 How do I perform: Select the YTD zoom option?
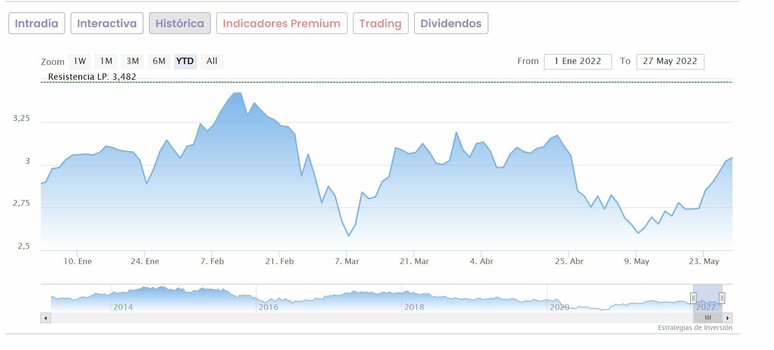(185, 61)
